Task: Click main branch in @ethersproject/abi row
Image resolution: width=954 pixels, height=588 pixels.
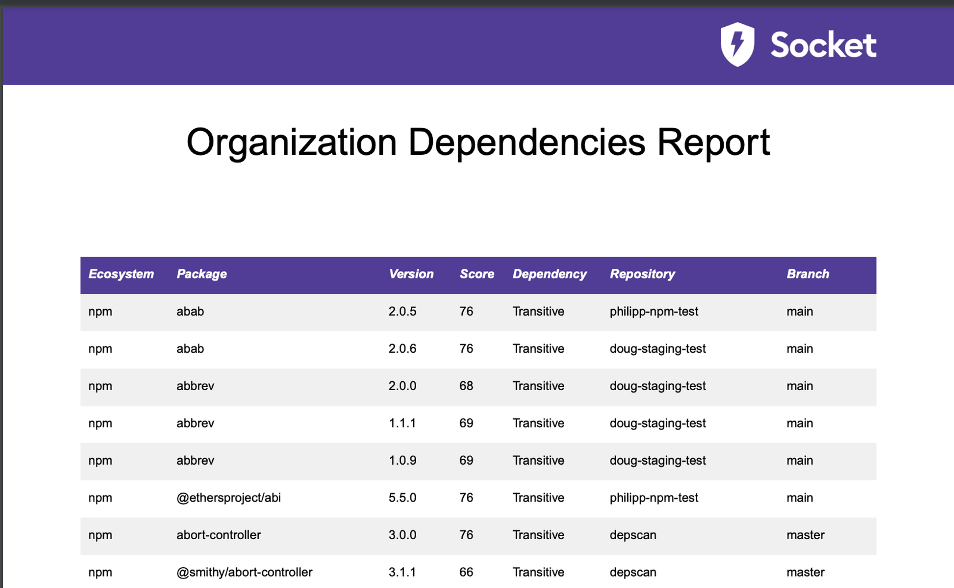Action: pyautogui.click(x=800, y=497)
